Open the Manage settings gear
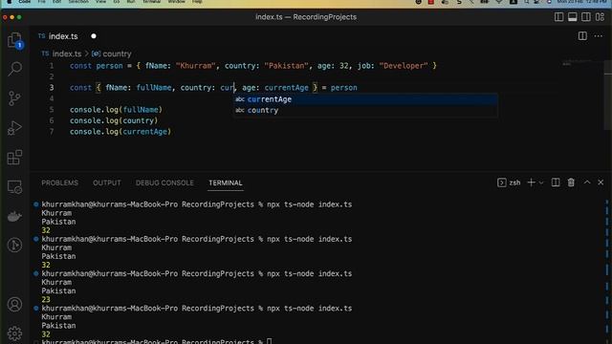The height and width of the screenshot is (344, 612). click(x=15, y=333)
